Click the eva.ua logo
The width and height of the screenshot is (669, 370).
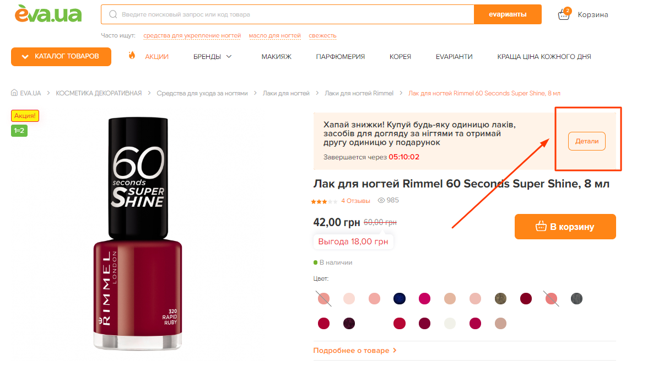pyautogui.click(x=48, y=13)
